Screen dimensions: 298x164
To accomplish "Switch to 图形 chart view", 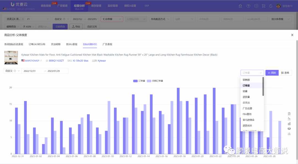I will point(272,73).
